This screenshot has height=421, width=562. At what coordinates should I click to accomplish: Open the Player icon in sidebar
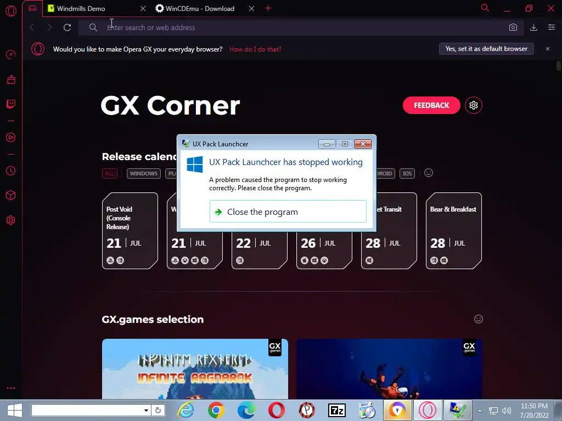point(11,137)
